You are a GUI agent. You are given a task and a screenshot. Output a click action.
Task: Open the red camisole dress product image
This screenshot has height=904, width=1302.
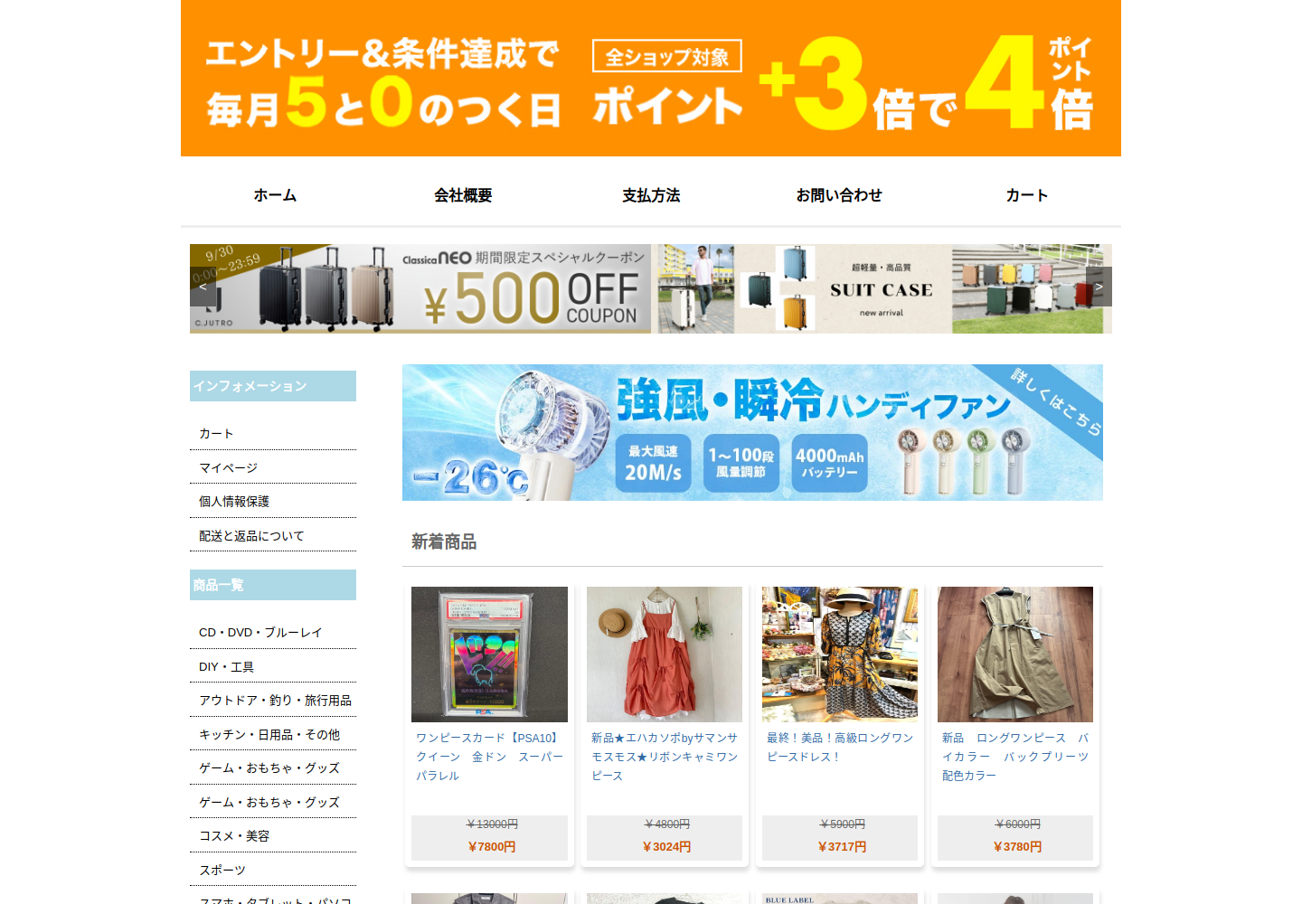click(665, 654)
